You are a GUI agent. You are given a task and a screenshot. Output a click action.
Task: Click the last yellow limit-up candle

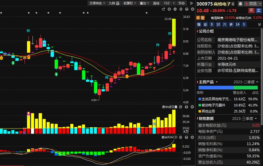(174, 32)
